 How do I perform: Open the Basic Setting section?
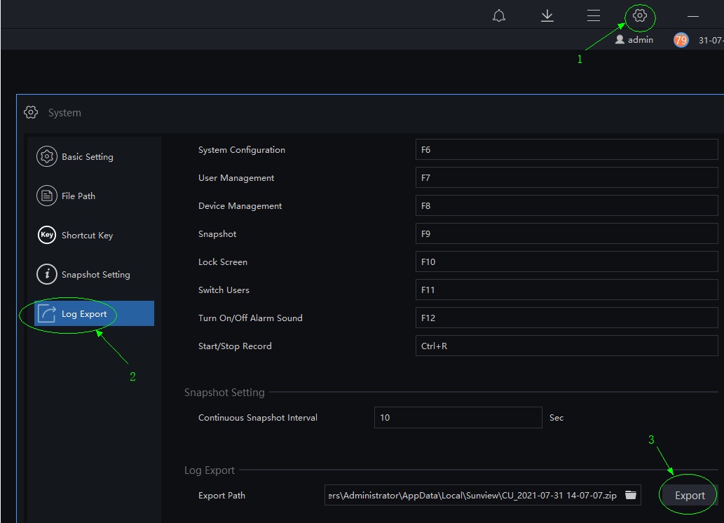click(87, 157)
